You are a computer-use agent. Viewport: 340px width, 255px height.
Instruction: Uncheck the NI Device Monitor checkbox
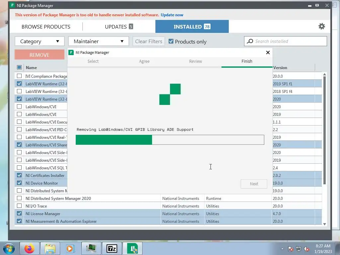[19, 183]
